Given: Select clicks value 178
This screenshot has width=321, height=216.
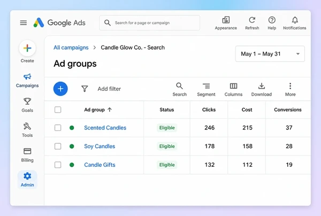Looking at the screenshot, I should [x=209, y=146].
